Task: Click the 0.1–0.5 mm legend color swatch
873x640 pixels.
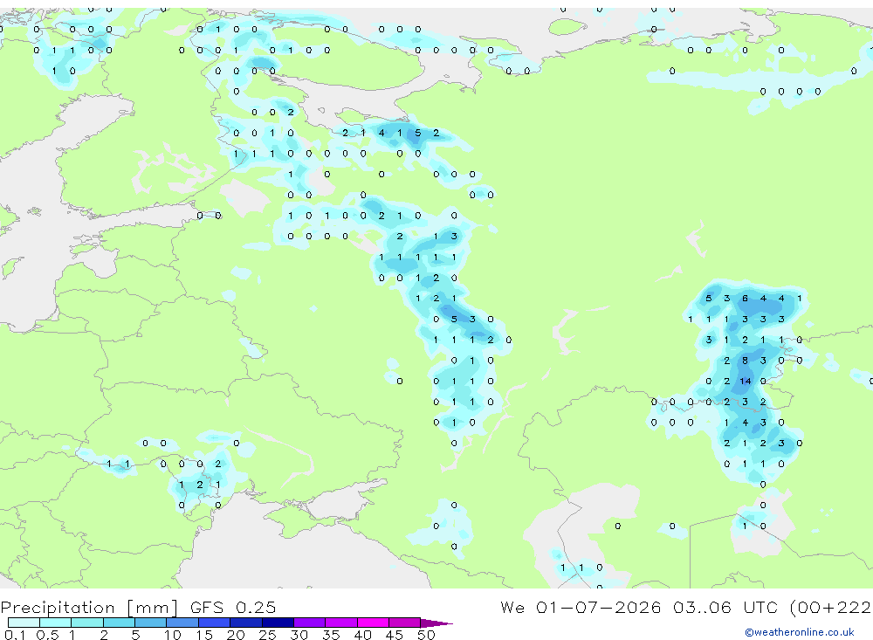Action: pos(24,623)
